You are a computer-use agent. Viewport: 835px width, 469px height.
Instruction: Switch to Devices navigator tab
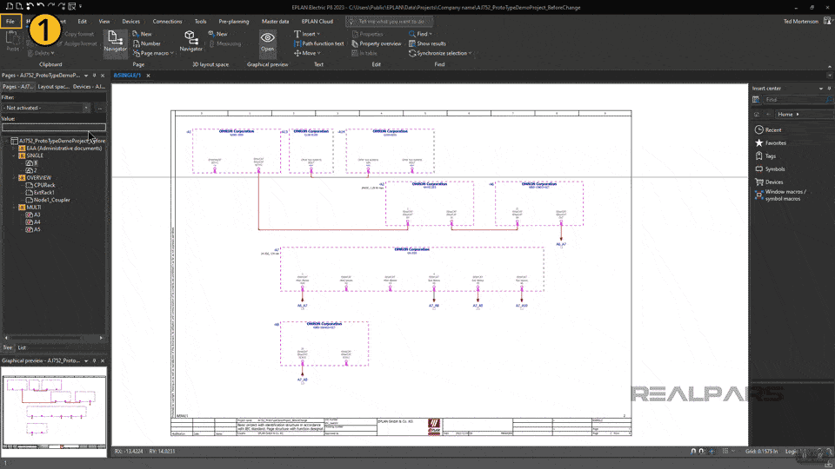[89, 86]
